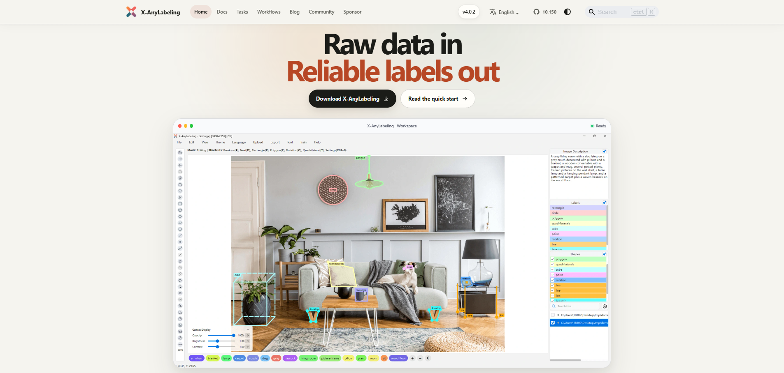Viewport: 784px width, 373px height.
Task: Open the version v4.0.2 selector
Action: 469,12
